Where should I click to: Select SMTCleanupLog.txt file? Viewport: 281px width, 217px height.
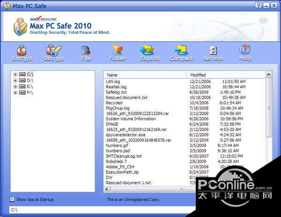coord(124,156)
